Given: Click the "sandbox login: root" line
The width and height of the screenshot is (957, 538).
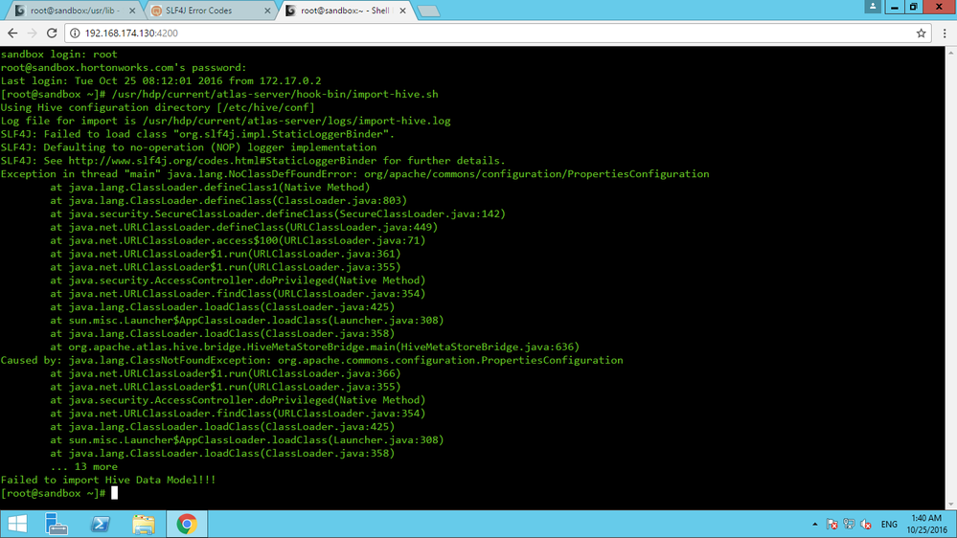Looking at the screenshot, I should [x=58, y=55].
